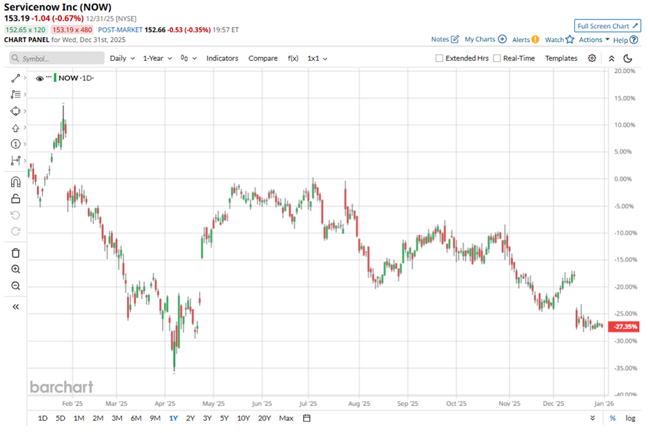Open the Daily interval dropdown
648x433 pixels.
(122, 58)
